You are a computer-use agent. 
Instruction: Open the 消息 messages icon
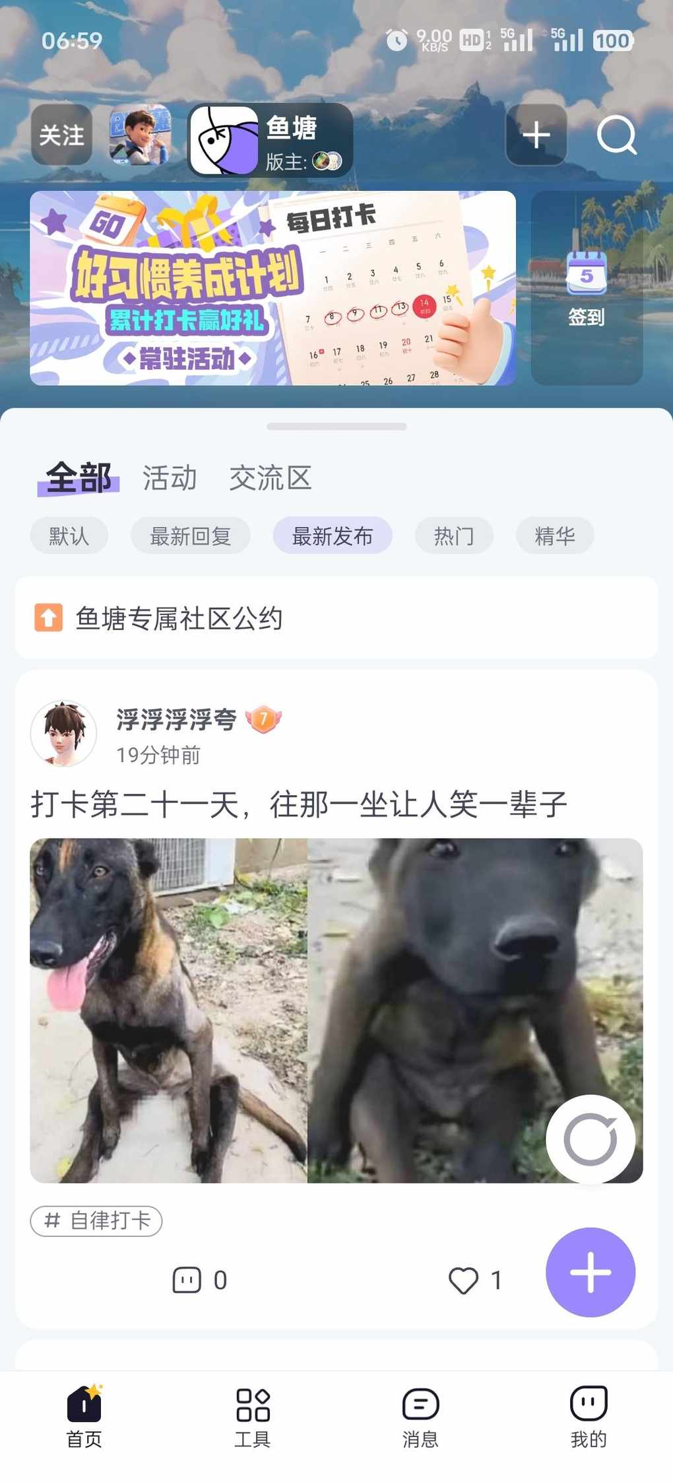tap(420, 1404)
